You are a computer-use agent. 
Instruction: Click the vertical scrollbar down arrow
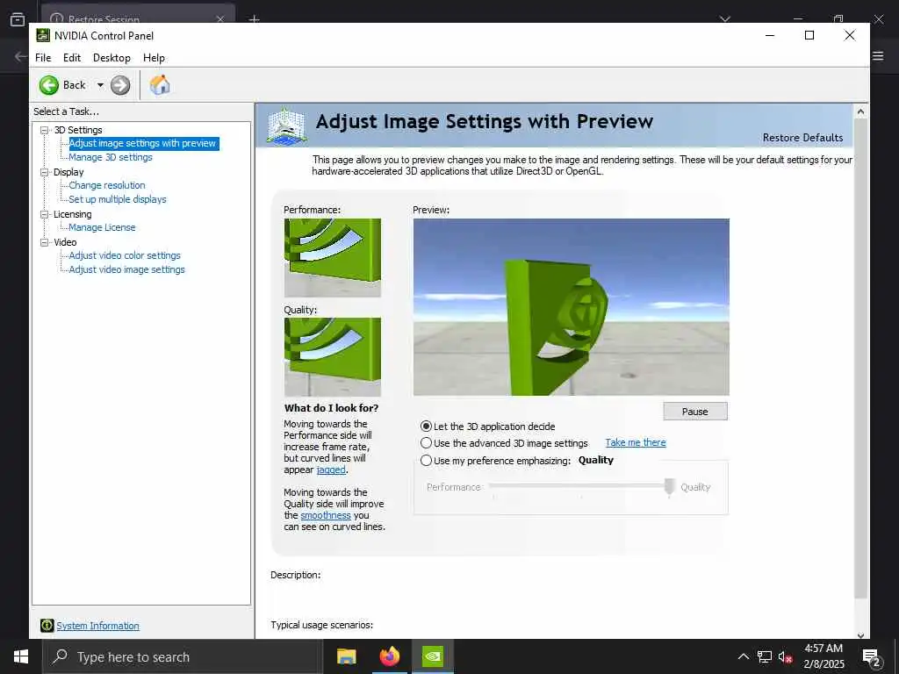click(x=860, y=635)
